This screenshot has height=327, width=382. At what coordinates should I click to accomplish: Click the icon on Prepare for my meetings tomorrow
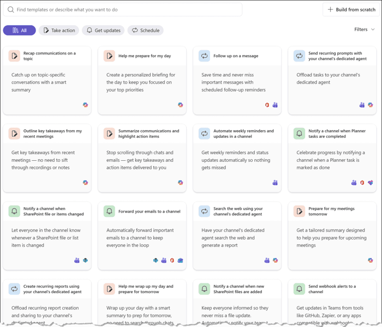coord(300,211)
